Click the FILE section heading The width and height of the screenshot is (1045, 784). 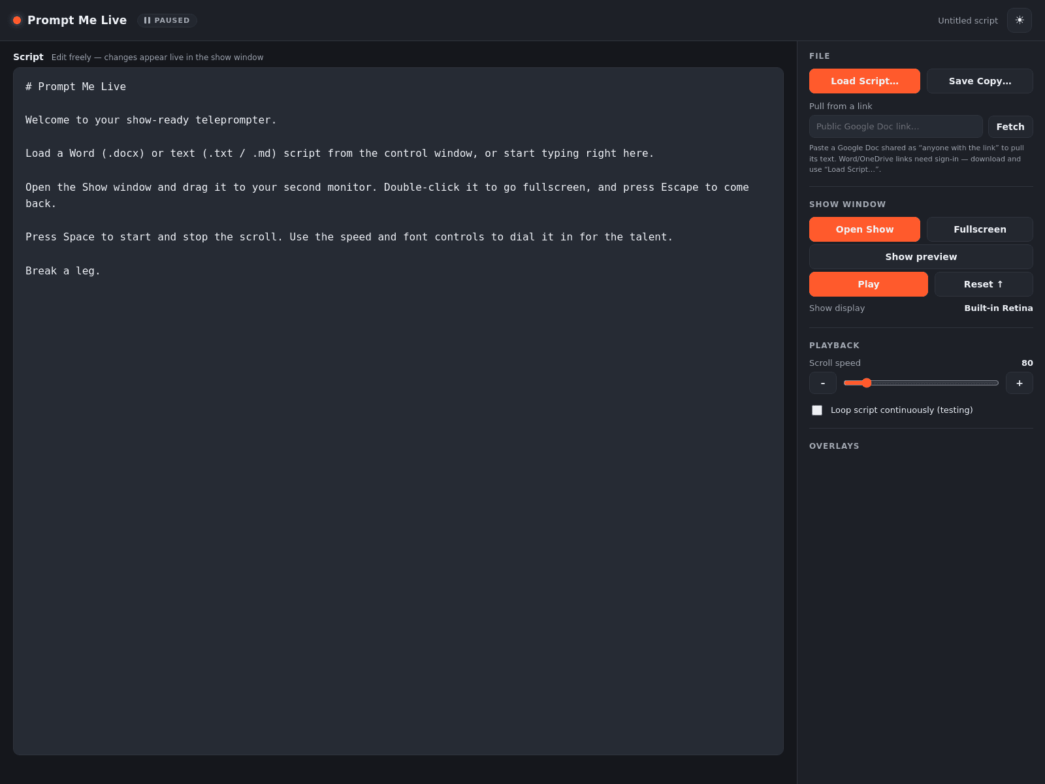pos(819,56)
